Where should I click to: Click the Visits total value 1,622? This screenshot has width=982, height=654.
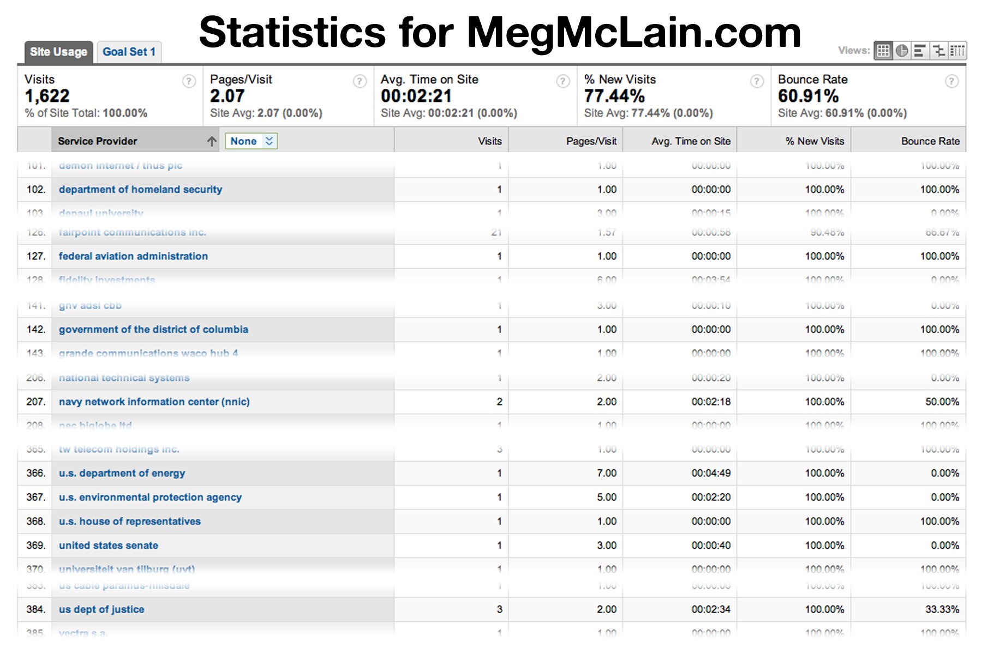click(47, 96)
